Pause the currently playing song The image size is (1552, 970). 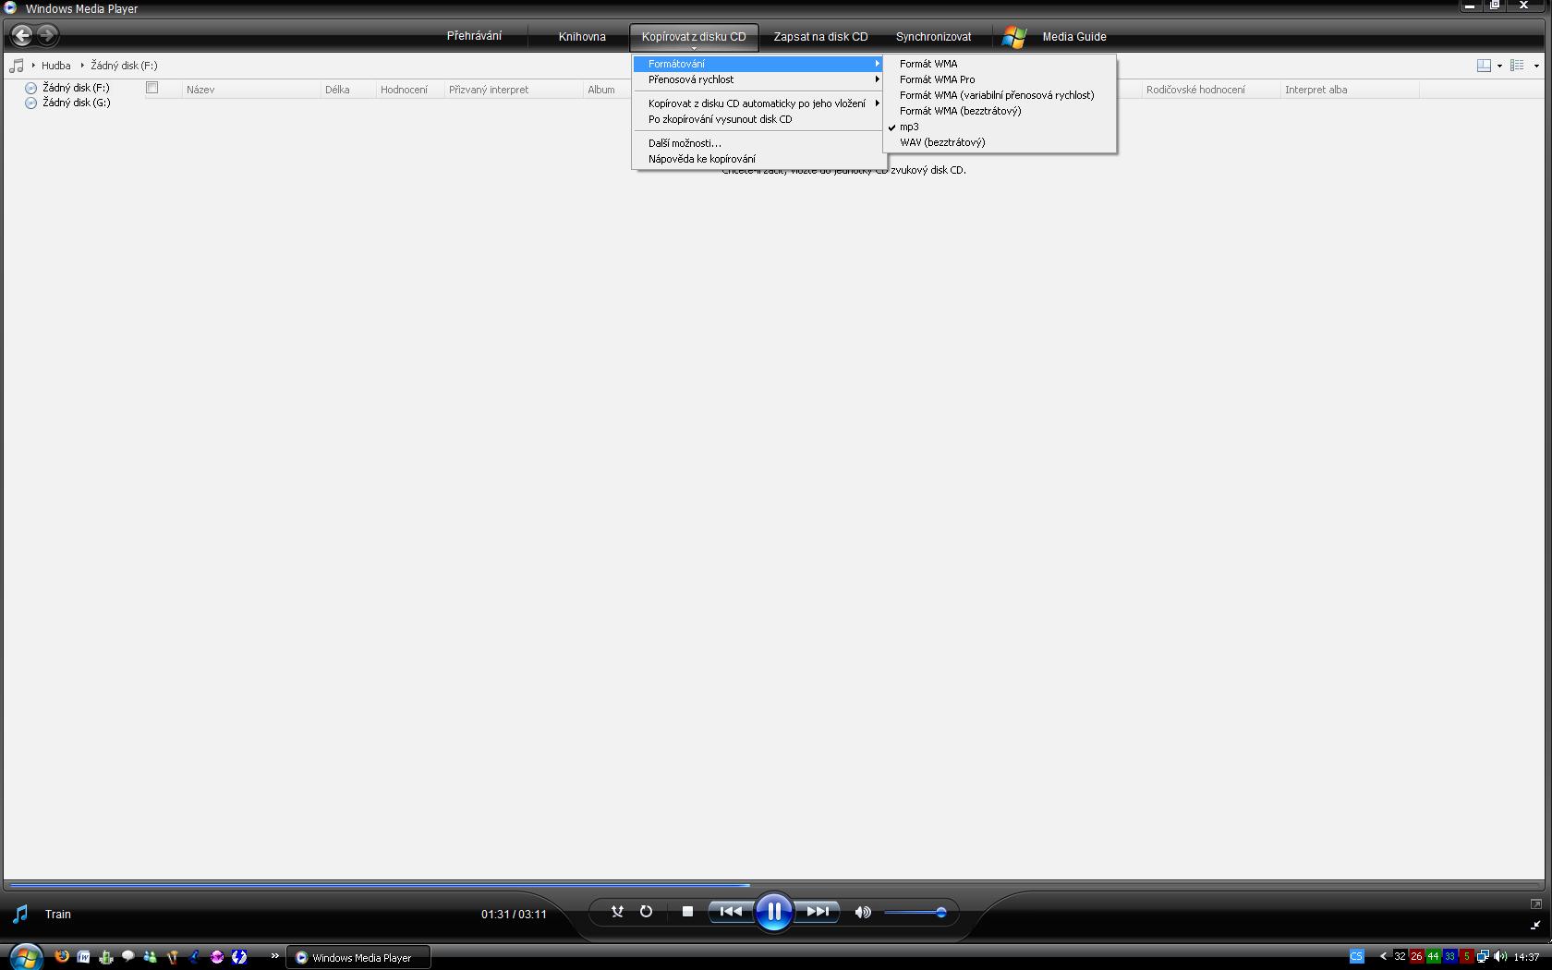(x=773, y=912)
